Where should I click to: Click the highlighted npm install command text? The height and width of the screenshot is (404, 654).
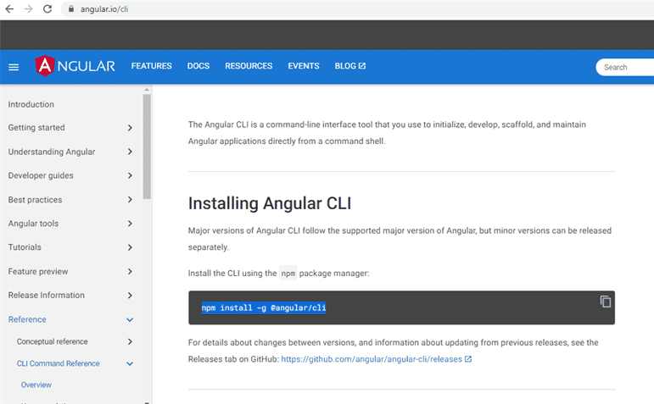point(264,307)
